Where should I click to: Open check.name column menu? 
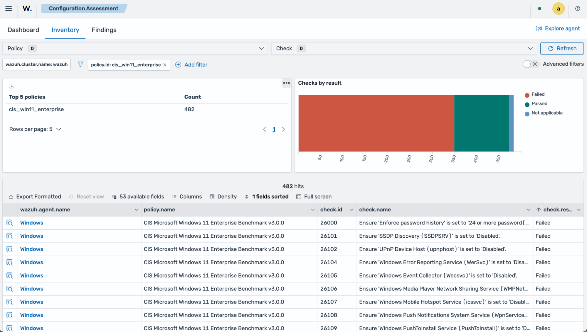pyautogui.click(x=528, y=210)
